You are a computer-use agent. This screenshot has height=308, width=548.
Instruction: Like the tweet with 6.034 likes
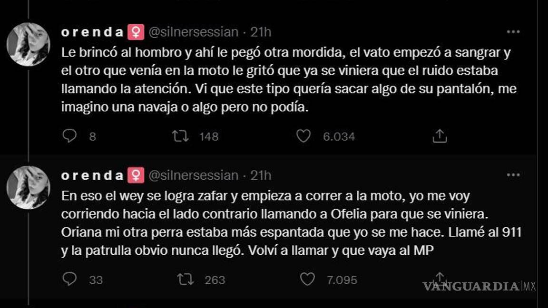(x=303, y=136)
